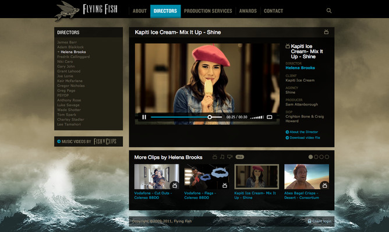Select director Niki Caro
Screen dimensions: 389x232
(x=65, y=62)
